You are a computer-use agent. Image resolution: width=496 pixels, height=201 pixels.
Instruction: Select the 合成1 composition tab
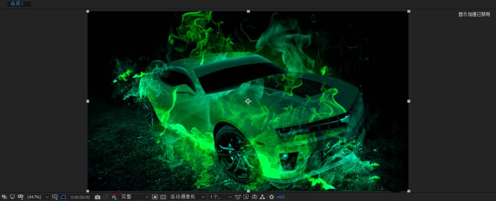click(x=17, y=3)
